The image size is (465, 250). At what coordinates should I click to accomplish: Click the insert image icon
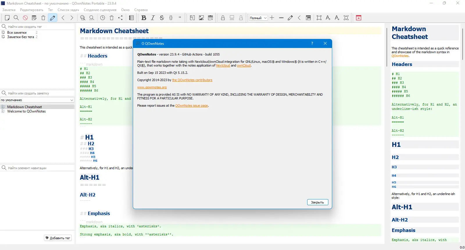tap(201, 18)
